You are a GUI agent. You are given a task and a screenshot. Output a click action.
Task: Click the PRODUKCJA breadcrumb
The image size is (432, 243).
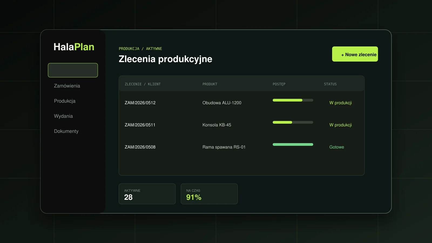tap(129, 49)
